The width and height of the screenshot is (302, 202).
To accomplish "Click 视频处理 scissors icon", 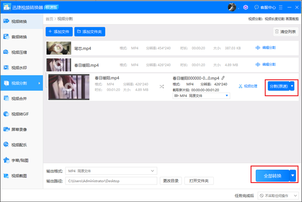I will tap(248, 86).
